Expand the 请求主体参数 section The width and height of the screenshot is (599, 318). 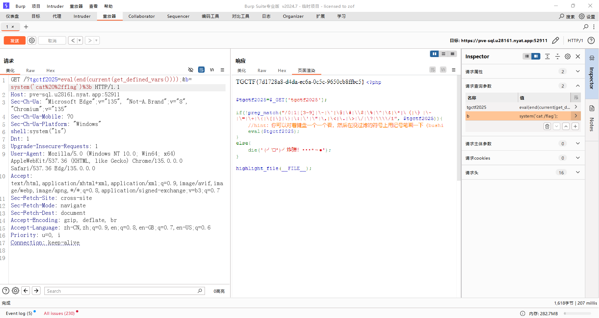[578, 143]
